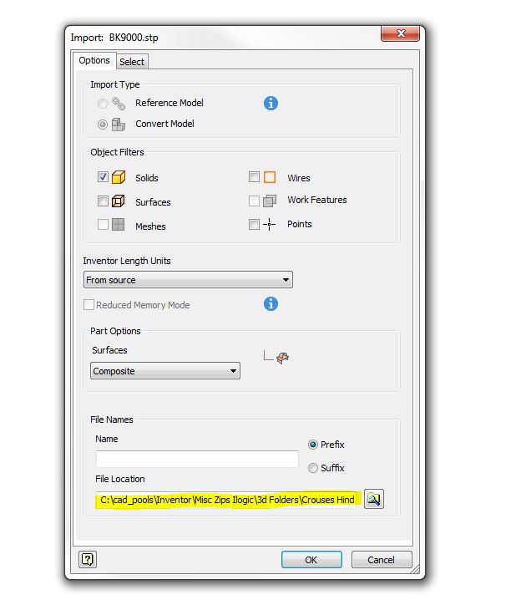
Task: Choose the Suffix radio button
Action: point(313,468)
